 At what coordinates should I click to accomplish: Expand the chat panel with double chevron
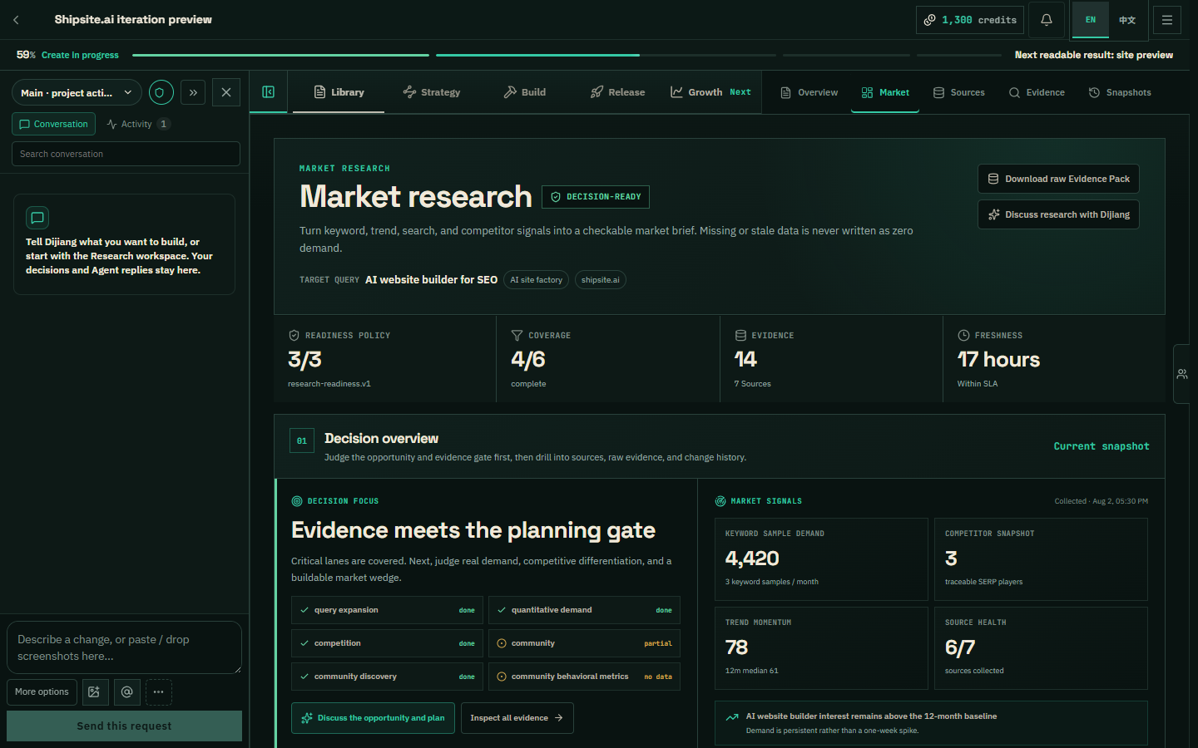pos(193,92)
